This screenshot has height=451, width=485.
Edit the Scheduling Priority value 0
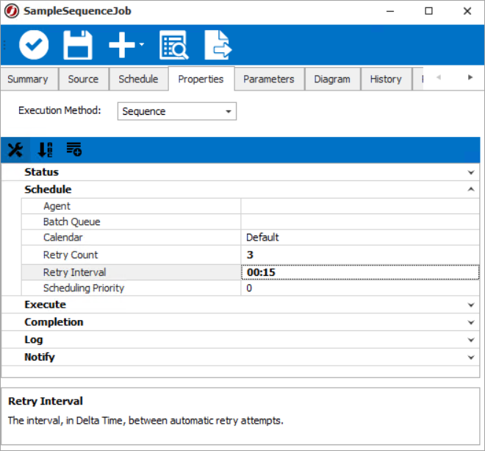coord(360,288)
